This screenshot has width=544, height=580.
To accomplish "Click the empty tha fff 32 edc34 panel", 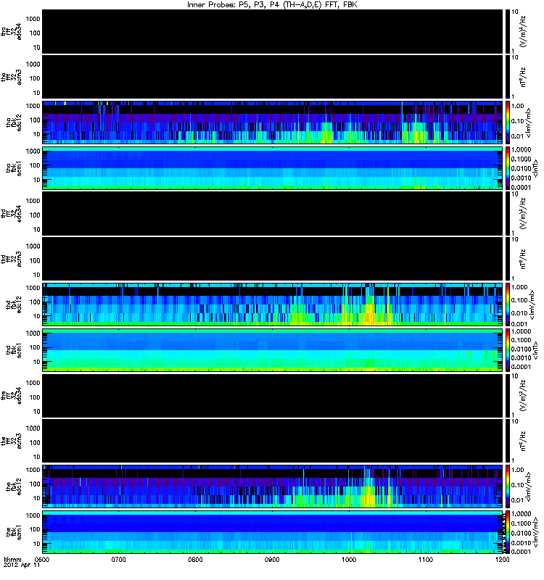I will [x=273, y=31].
